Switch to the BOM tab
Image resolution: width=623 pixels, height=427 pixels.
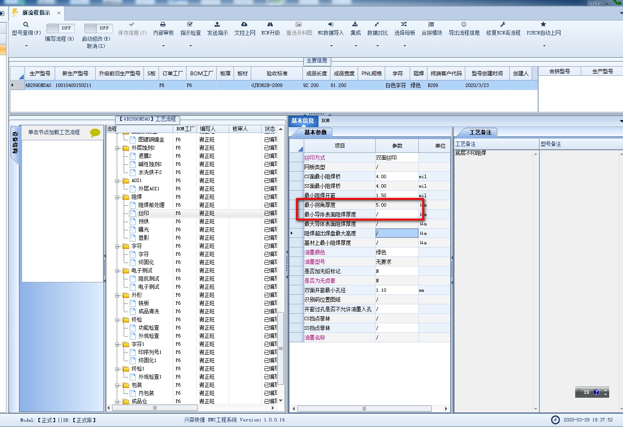pos(326,121)
